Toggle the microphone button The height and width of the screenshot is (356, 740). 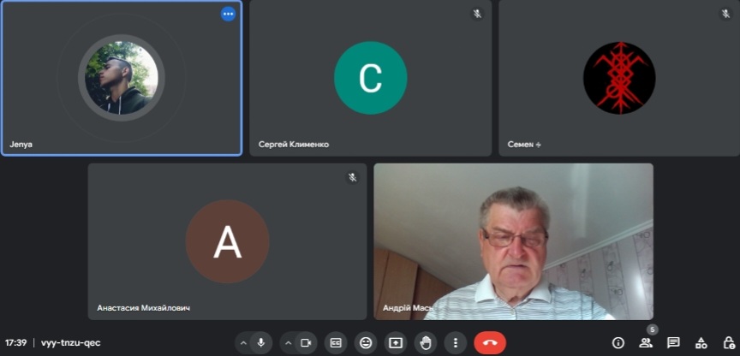tap(261, 343)
